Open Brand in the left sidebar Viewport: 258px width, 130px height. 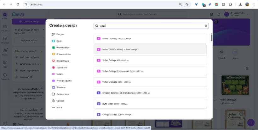pos(5,52)
